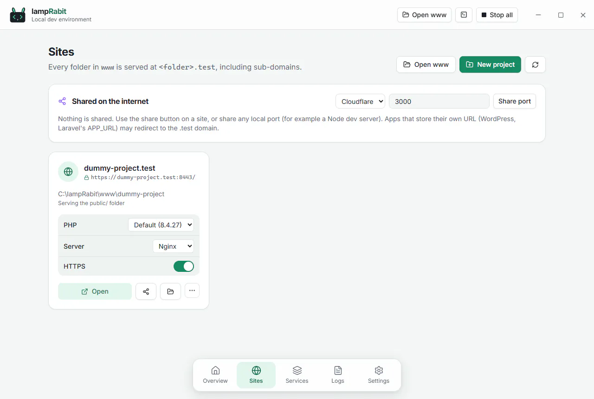594x399 pixels.
Task: Open dummy-project folder with folder icon button
Action: tap(170, 291)
